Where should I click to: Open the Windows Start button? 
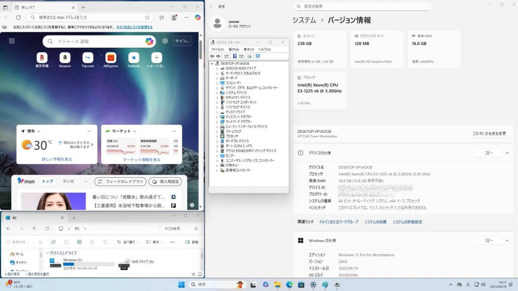(x=182, y=285)
